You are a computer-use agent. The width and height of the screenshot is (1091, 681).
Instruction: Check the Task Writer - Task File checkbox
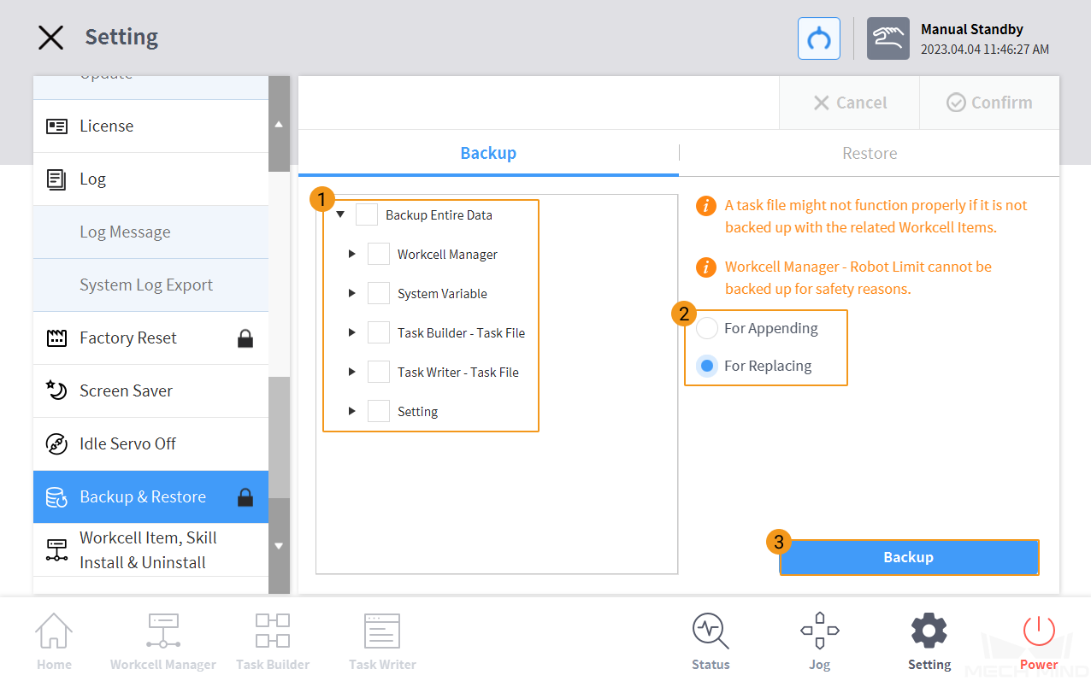coord(379,372)
